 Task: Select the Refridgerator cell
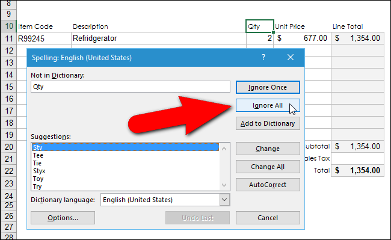pos(159,38)
